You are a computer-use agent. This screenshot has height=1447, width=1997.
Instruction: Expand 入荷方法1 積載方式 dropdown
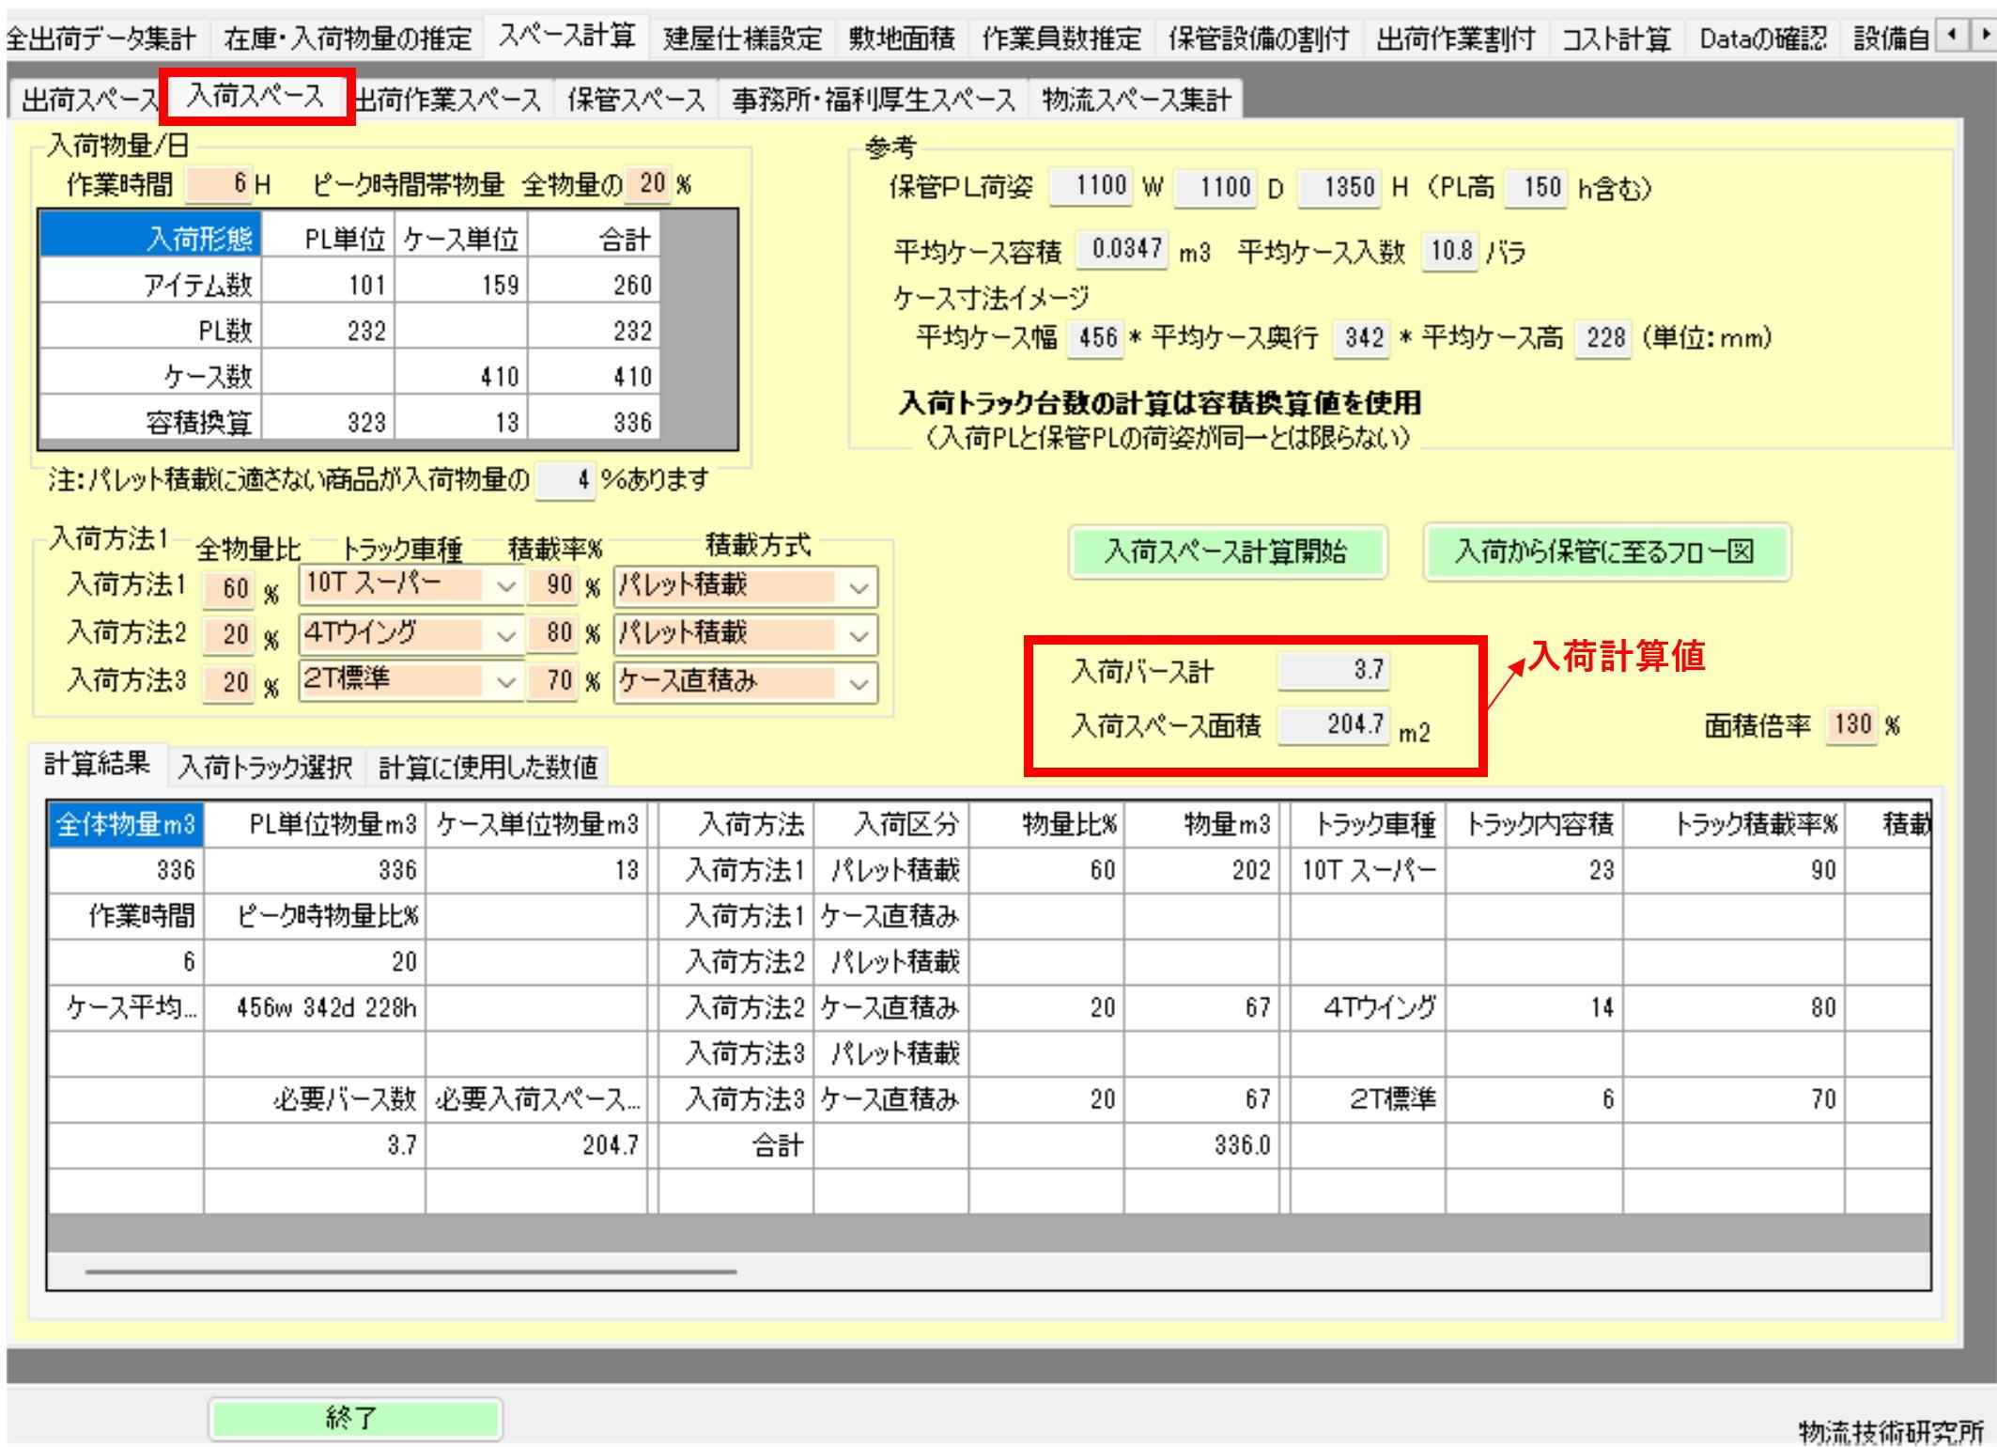pos(859,587)
